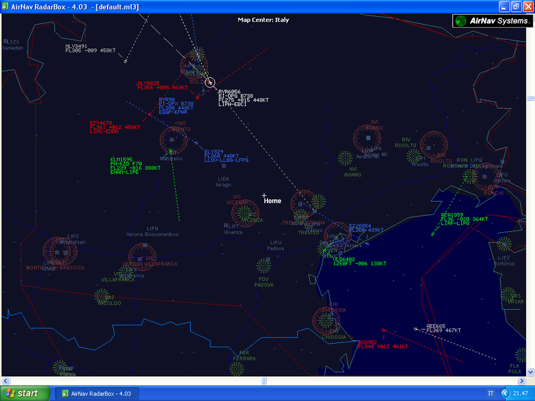Click the LIPT Vicenza airport symbol
The image size is (535, 401).
[x=226, y=226]
